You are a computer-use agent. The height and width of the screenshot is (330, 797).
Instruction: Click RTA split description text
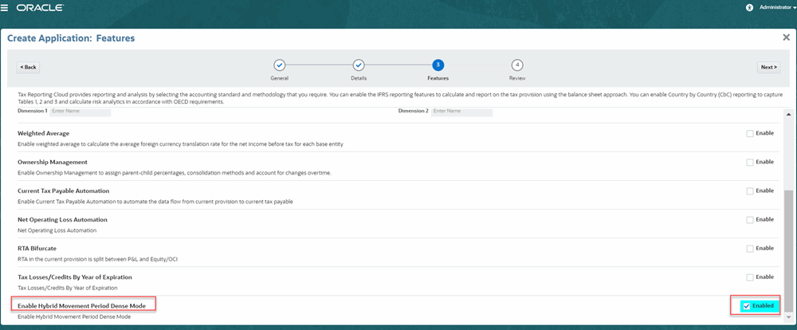pyautogui.click(x=97, y=259)
